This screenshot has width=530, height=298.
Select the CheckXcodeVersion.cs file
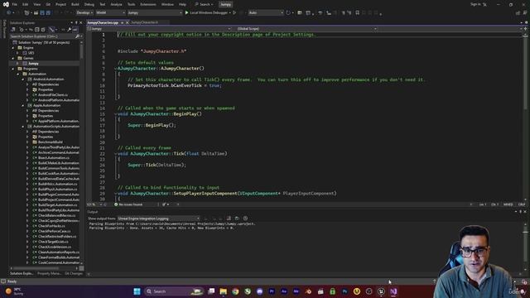click(55, 247)
